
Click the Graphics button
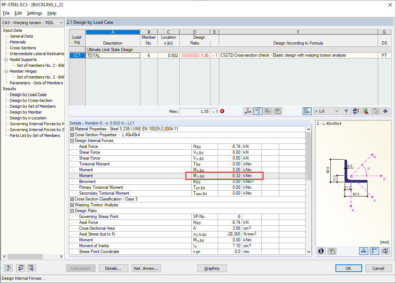[211, 268]
